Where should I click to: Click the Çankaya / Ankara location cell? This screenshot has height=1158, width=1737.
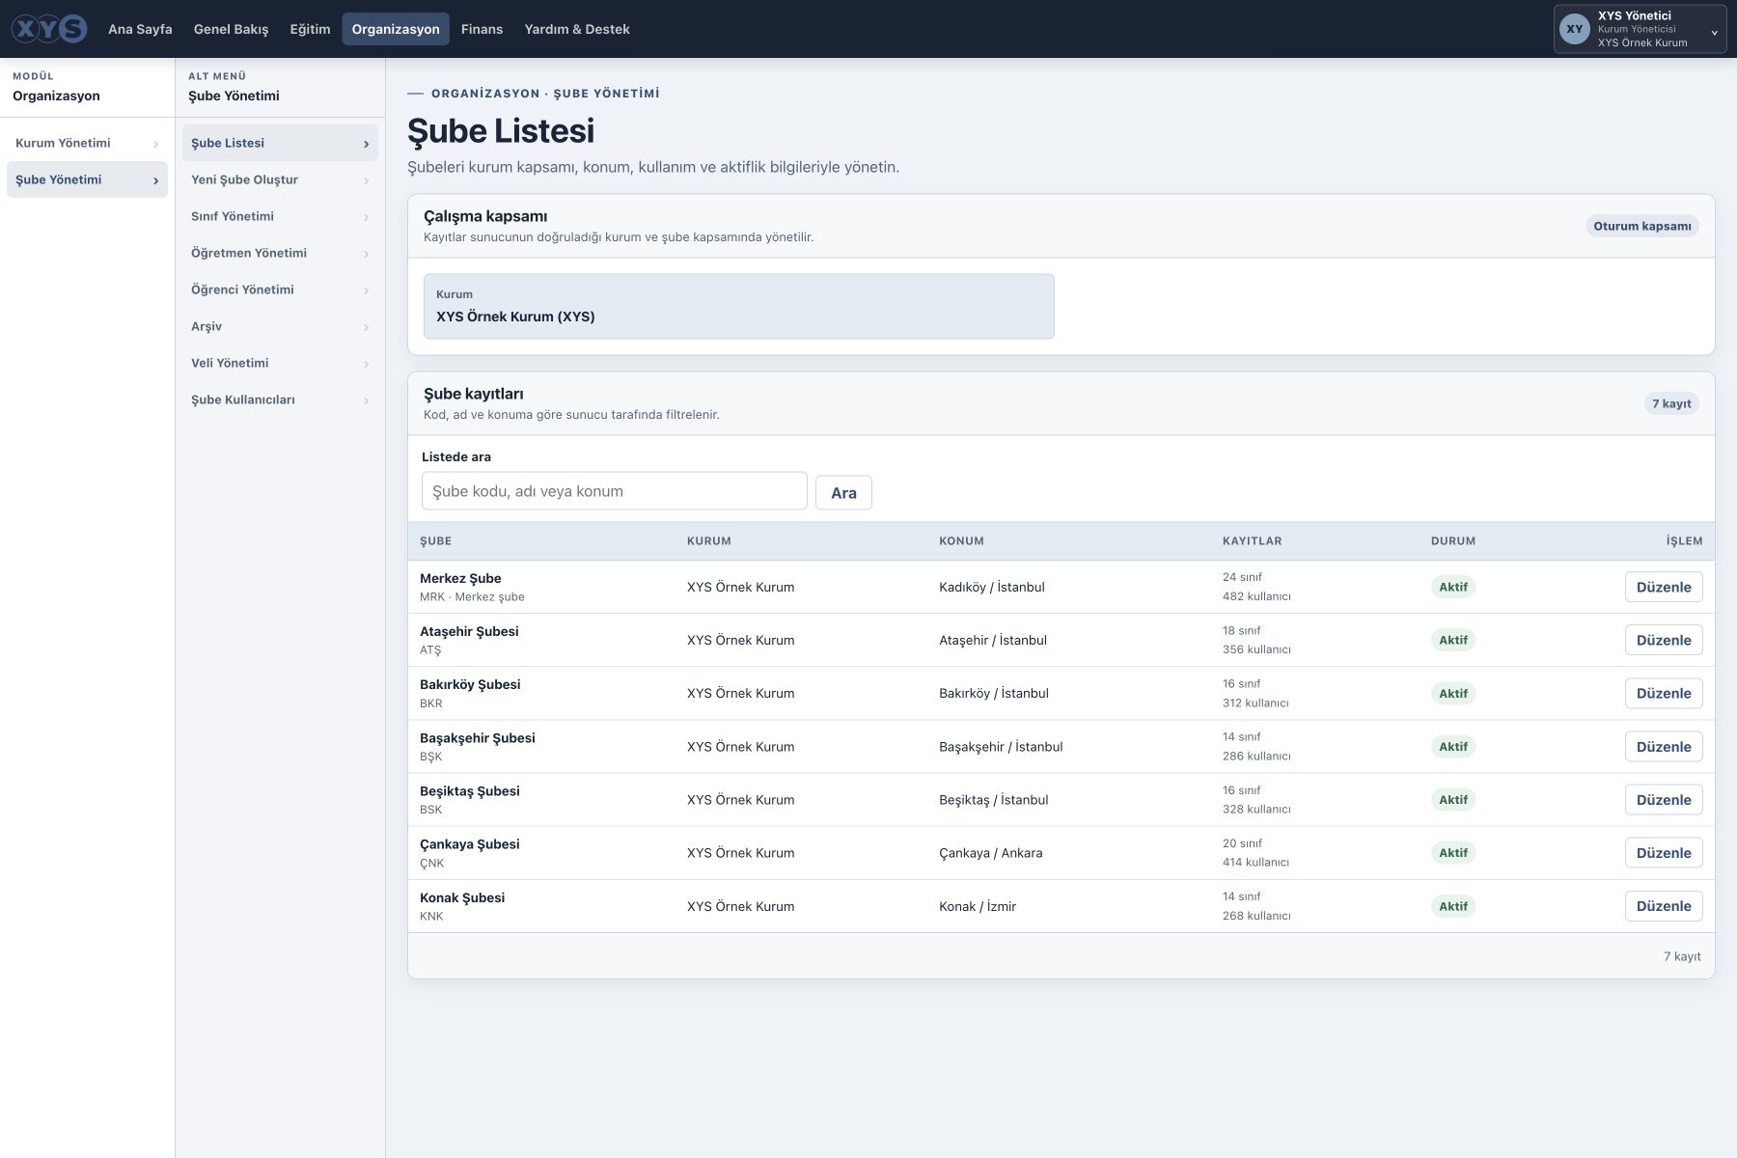click(990, 853)
